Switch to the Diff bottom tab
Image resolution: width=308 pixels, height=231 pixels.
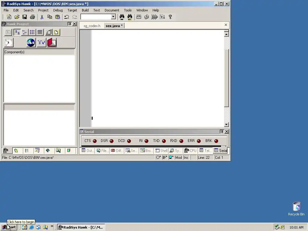pyautogui.click(x=117, y=151)
